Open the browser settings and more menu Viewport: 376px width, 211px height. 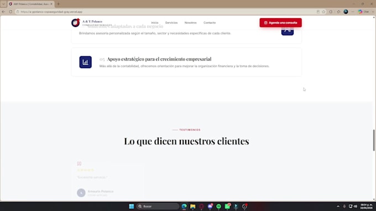tap(353, 12)
